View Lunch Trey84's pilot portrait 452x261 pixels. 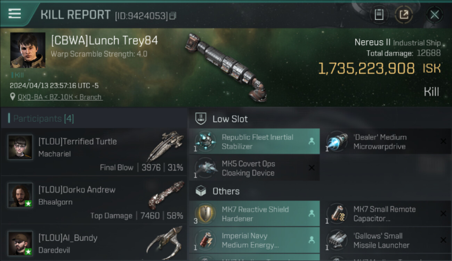28,50
